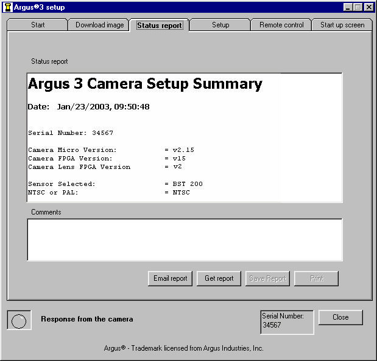The width and height of the screenshot is (377, 361).
Task: Maximize the Argus 3 setup window
Action: (358, 7)
